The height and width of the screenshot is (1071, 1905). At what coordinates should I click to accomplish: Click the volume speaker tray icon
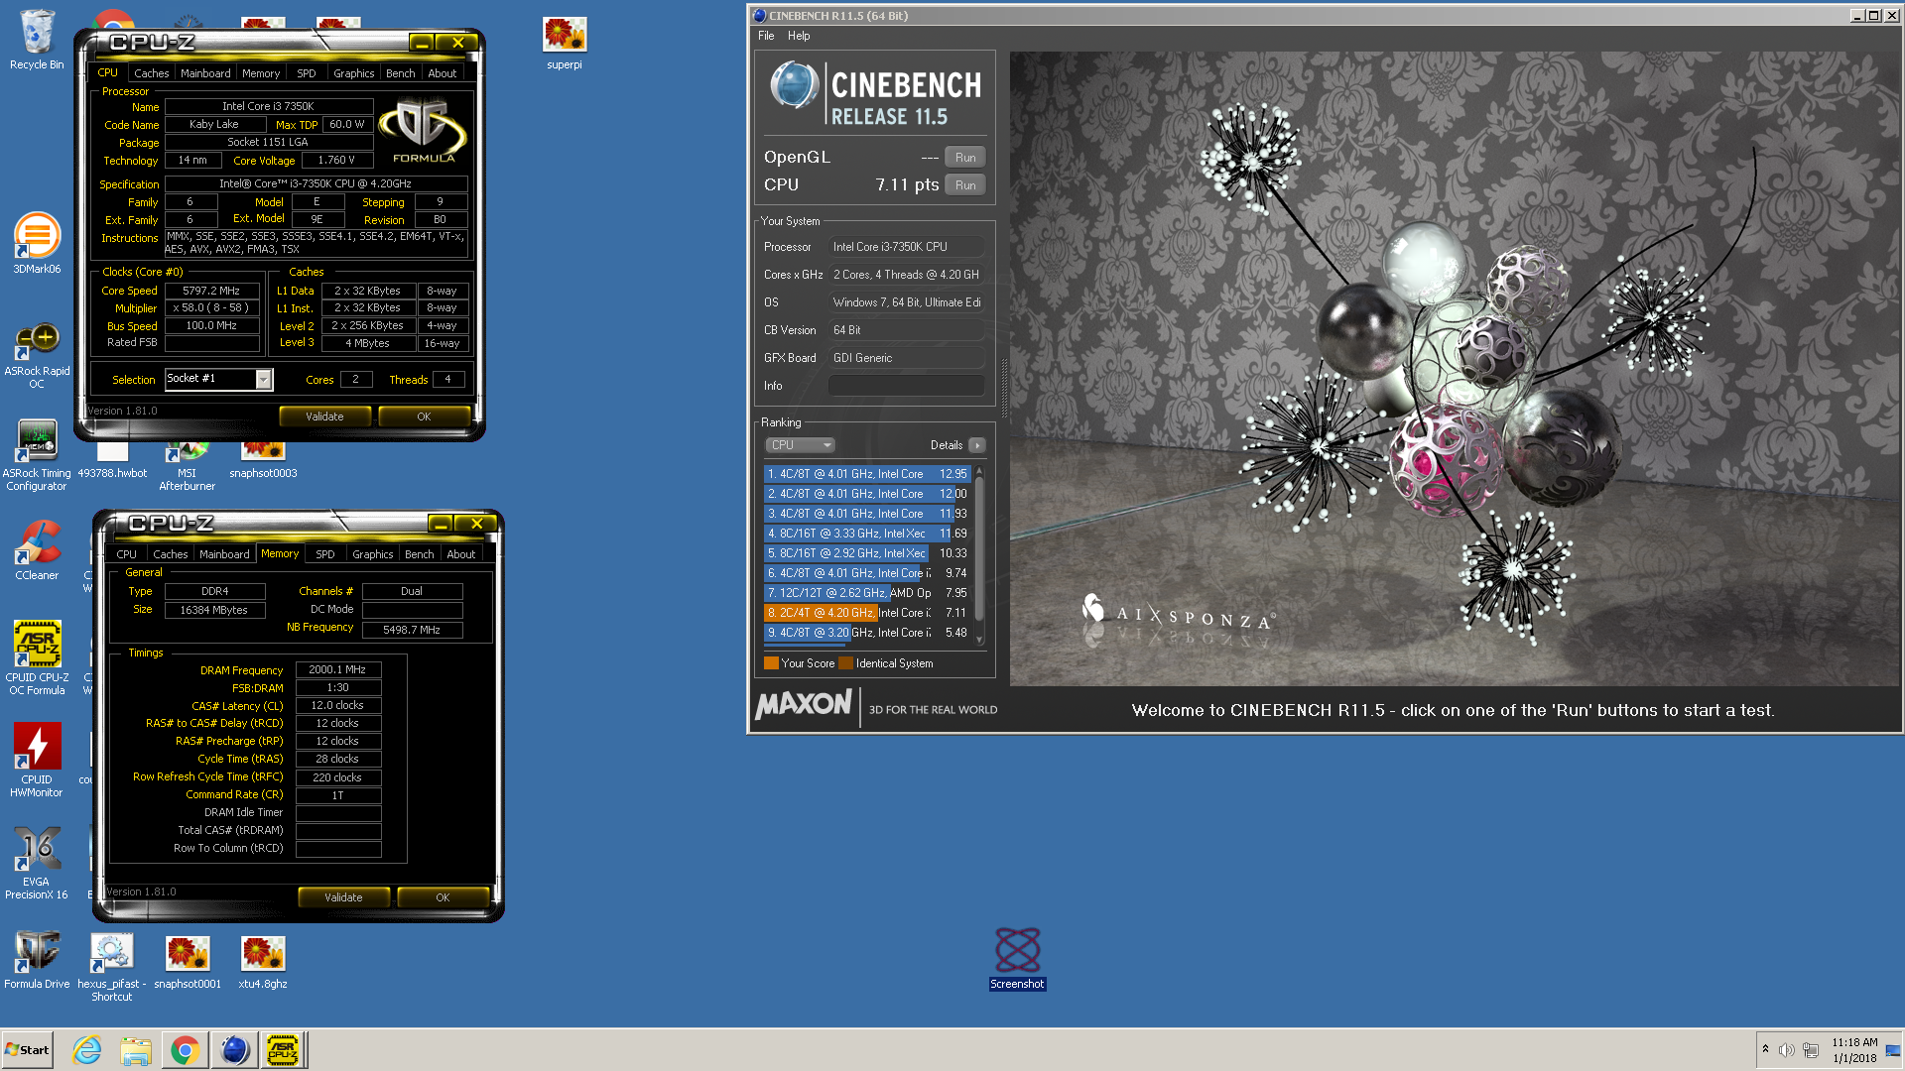(1786, 1050)
